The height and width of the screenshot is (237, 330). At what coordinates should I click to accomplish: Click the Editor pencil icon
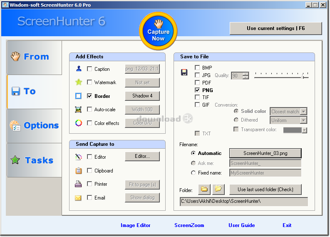(x=79, y=157)
